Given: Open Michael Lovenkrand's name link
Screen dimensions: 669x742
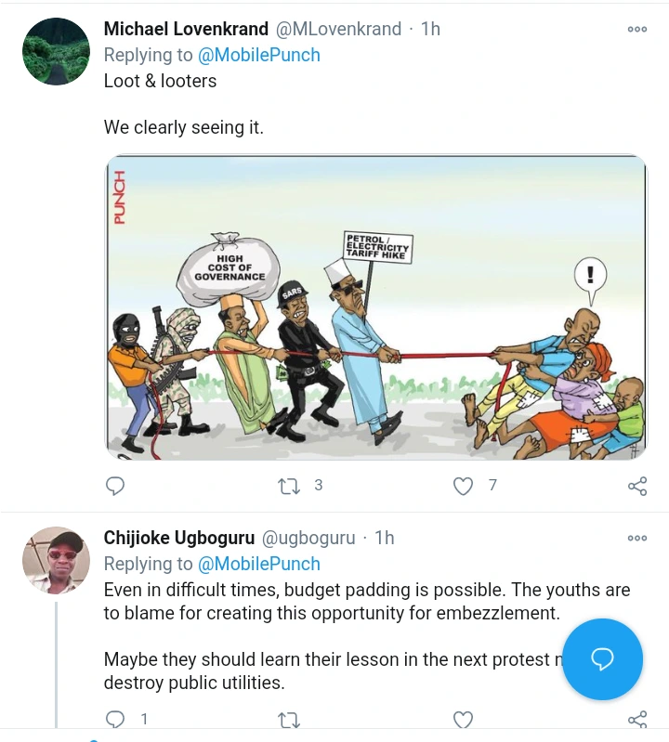Looking at the screenshot, I should [x=186, y=29].
